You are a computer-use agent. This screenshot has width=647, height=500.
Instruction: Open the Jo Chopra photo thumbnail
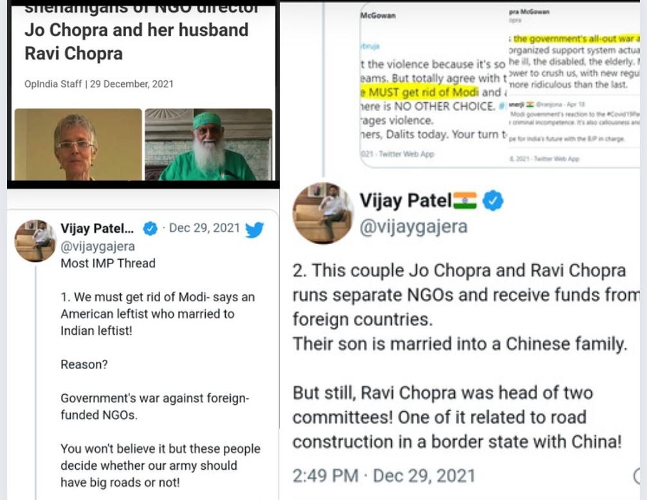pos(78,144)
